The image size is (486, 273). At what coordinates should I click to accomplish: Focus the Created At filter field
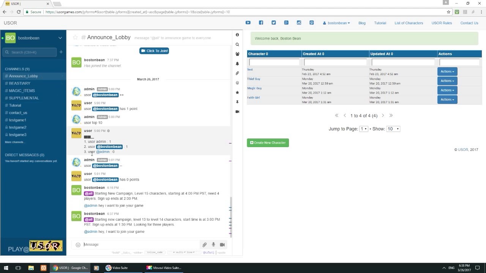(336, 62)
